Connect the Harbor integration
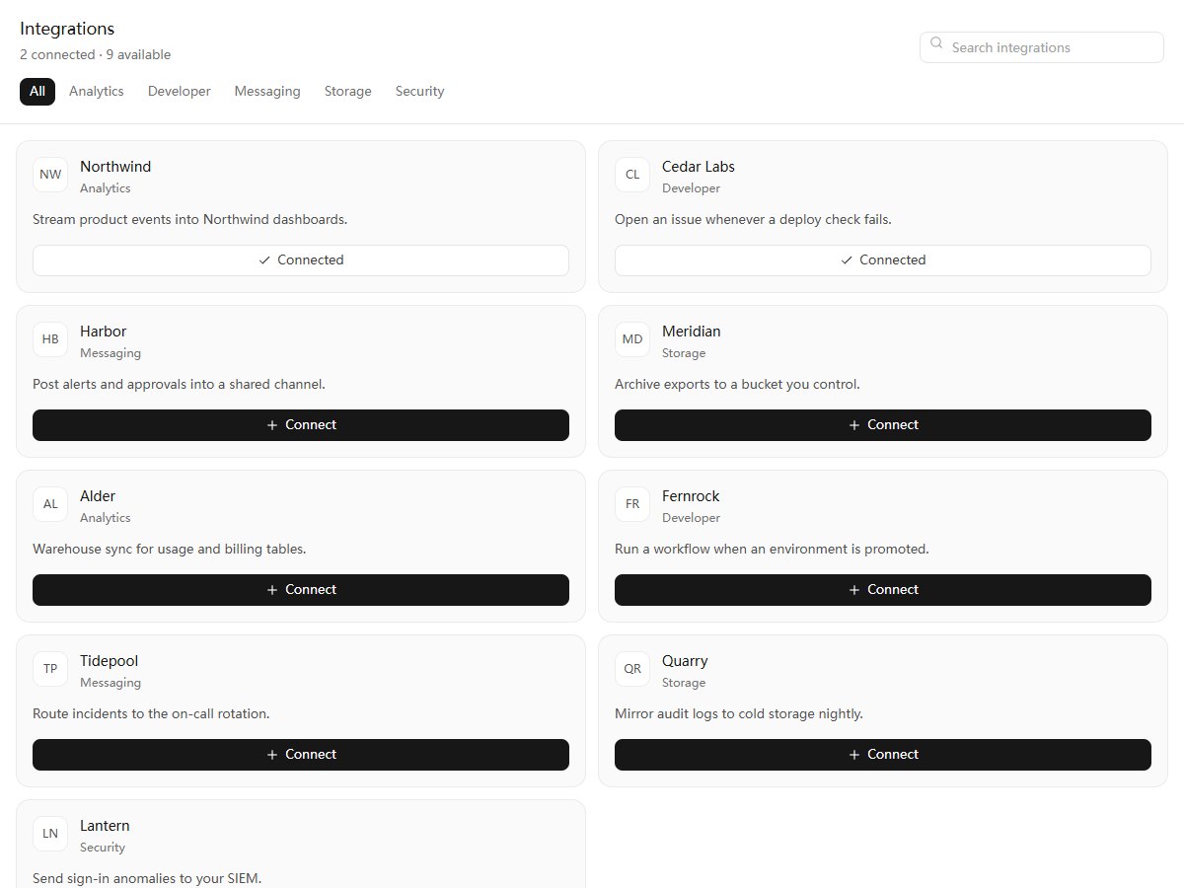Viewport: 1184px width, 888px height. 301,425
